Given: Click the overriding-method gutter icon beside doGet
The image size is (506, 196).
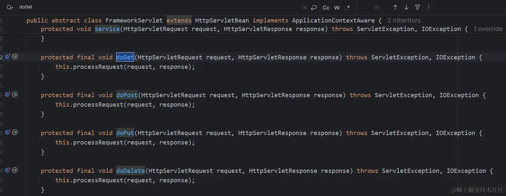Looking at the screenshot, I should coord(8,56).
